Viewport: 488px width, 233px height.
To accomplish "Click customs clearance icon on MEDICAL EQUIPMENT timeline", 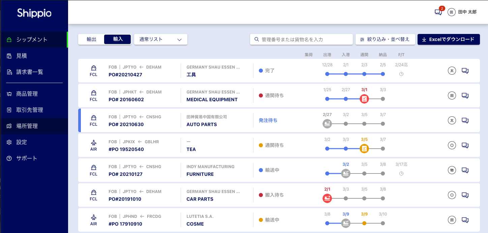I will click(x=364, y=99).
